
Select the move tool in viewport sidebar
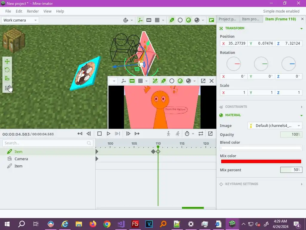pos(7,61)
